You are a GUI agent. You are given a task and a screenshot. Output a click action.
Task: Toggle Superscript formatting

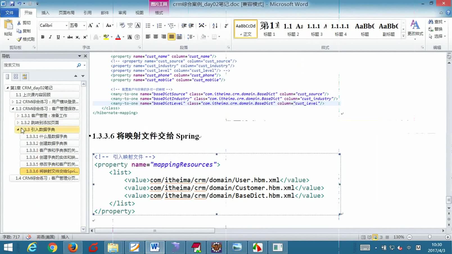coord(85,37)
